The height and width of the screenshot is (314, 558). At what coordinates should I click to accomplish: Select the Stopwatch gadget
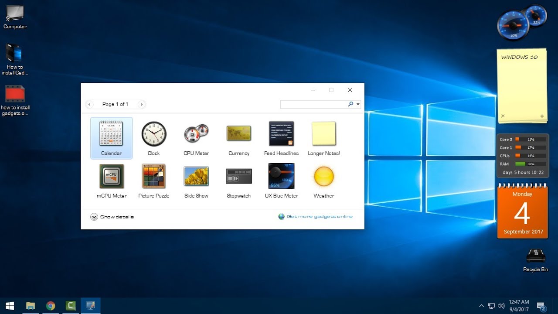point(239,181)
